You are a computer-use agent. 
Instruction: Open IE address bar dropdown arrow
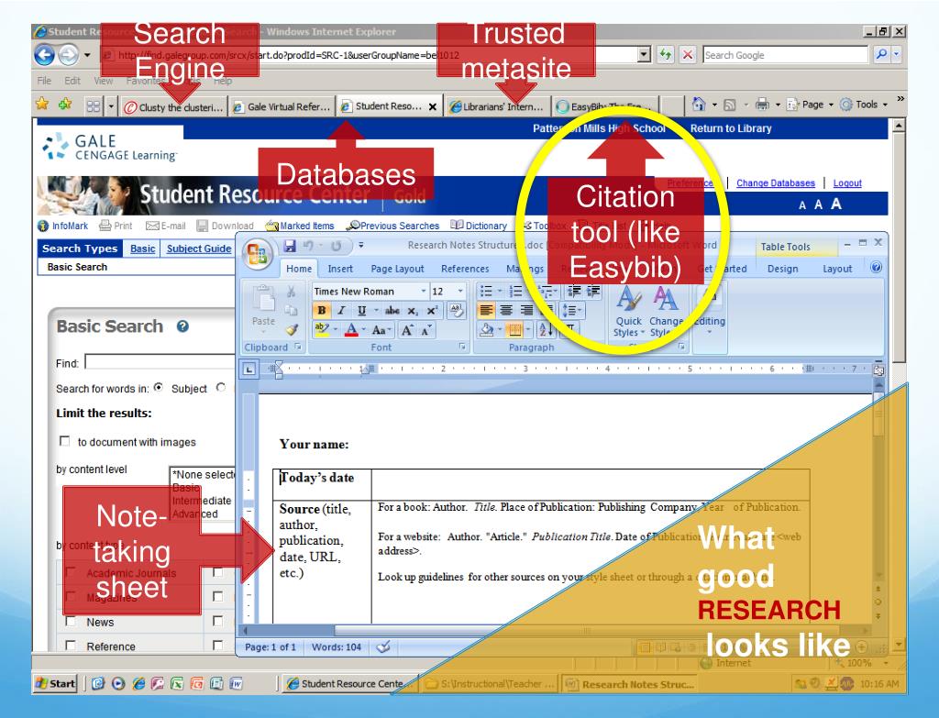click(644, 55)
